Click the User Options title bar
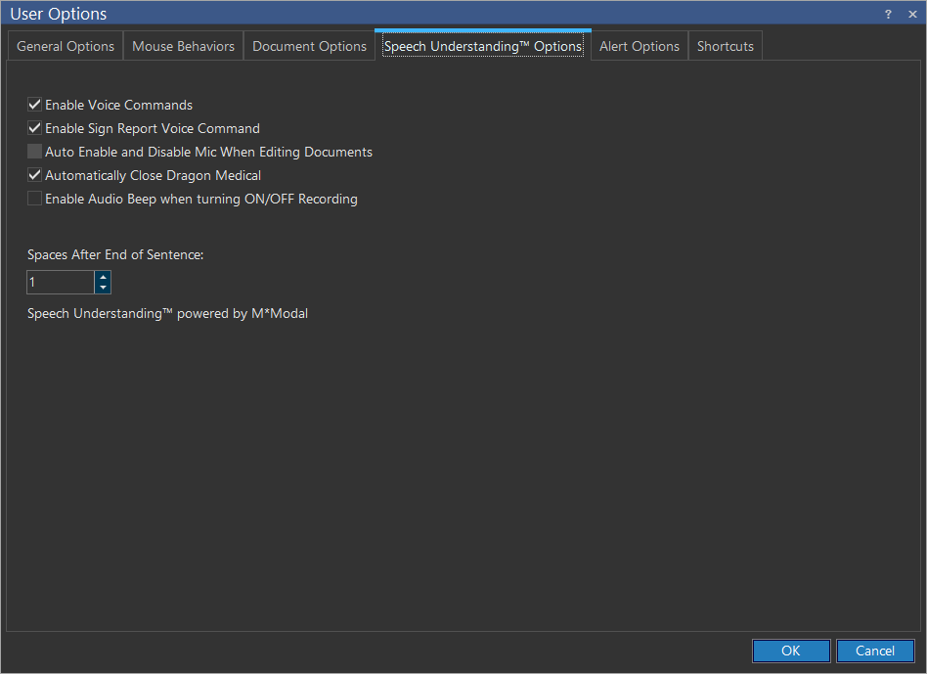 [x=391, y=14]
